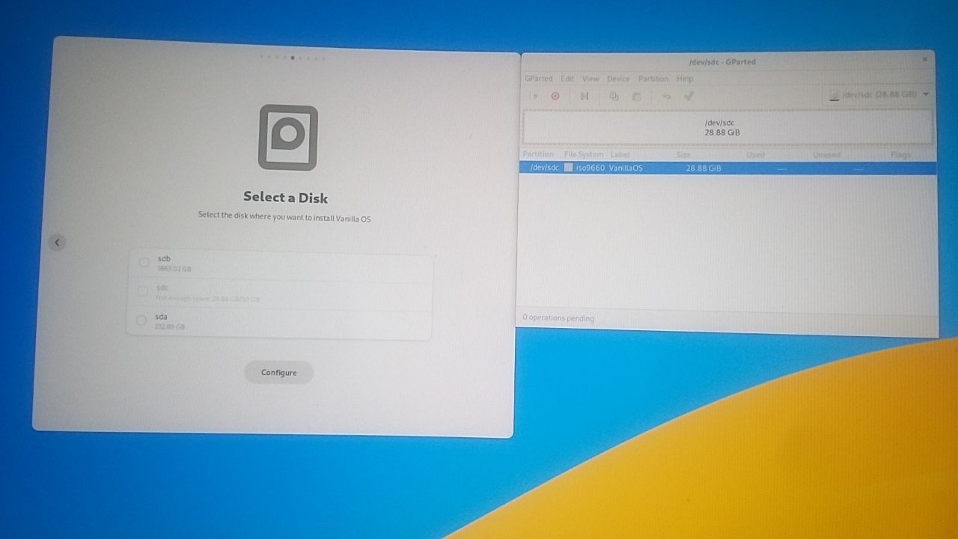Open the View menu in GParted
958x539 pixels.
click(591, 79)
